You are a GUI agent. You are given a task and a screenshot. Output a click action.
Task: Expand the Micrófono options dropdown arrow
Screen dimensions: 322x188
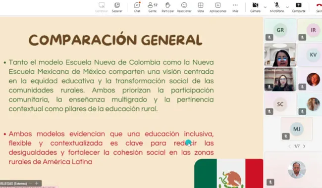(x=287, y=7)
